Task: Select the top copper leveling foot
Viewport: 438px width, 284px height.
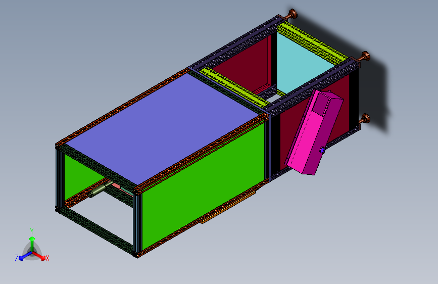Action: tap(292, 14)
